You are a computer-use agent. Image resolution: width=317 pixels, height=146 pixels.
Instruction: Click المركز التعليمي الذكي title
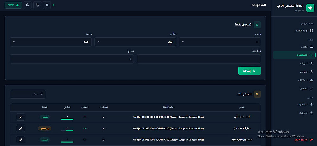click(x=290, y=6)
